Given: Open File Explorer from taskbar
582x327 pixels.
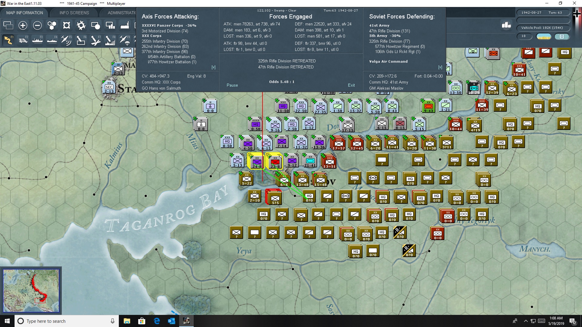Looking at the screenshot, I should point(127,321).
